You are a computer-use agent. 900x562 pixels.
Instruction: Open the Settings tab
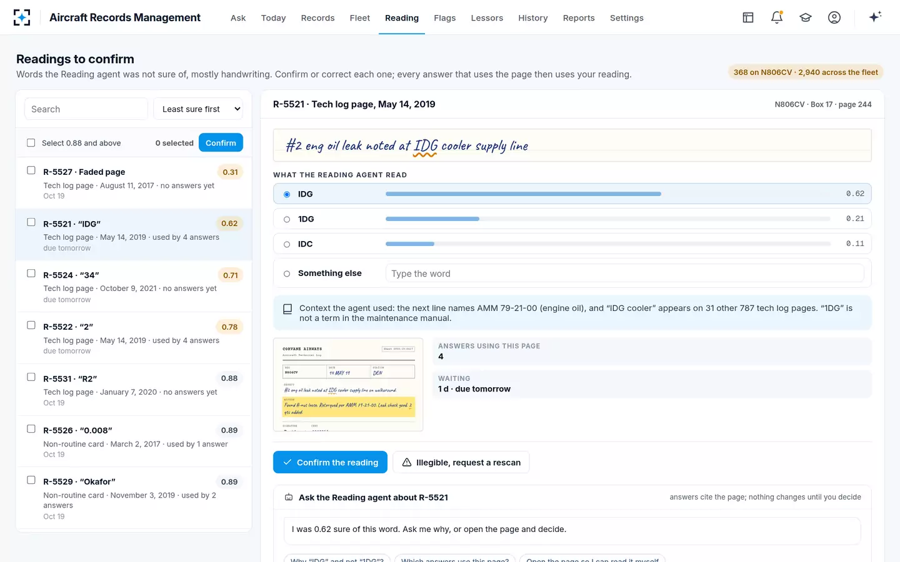click(x=627, y=18)
